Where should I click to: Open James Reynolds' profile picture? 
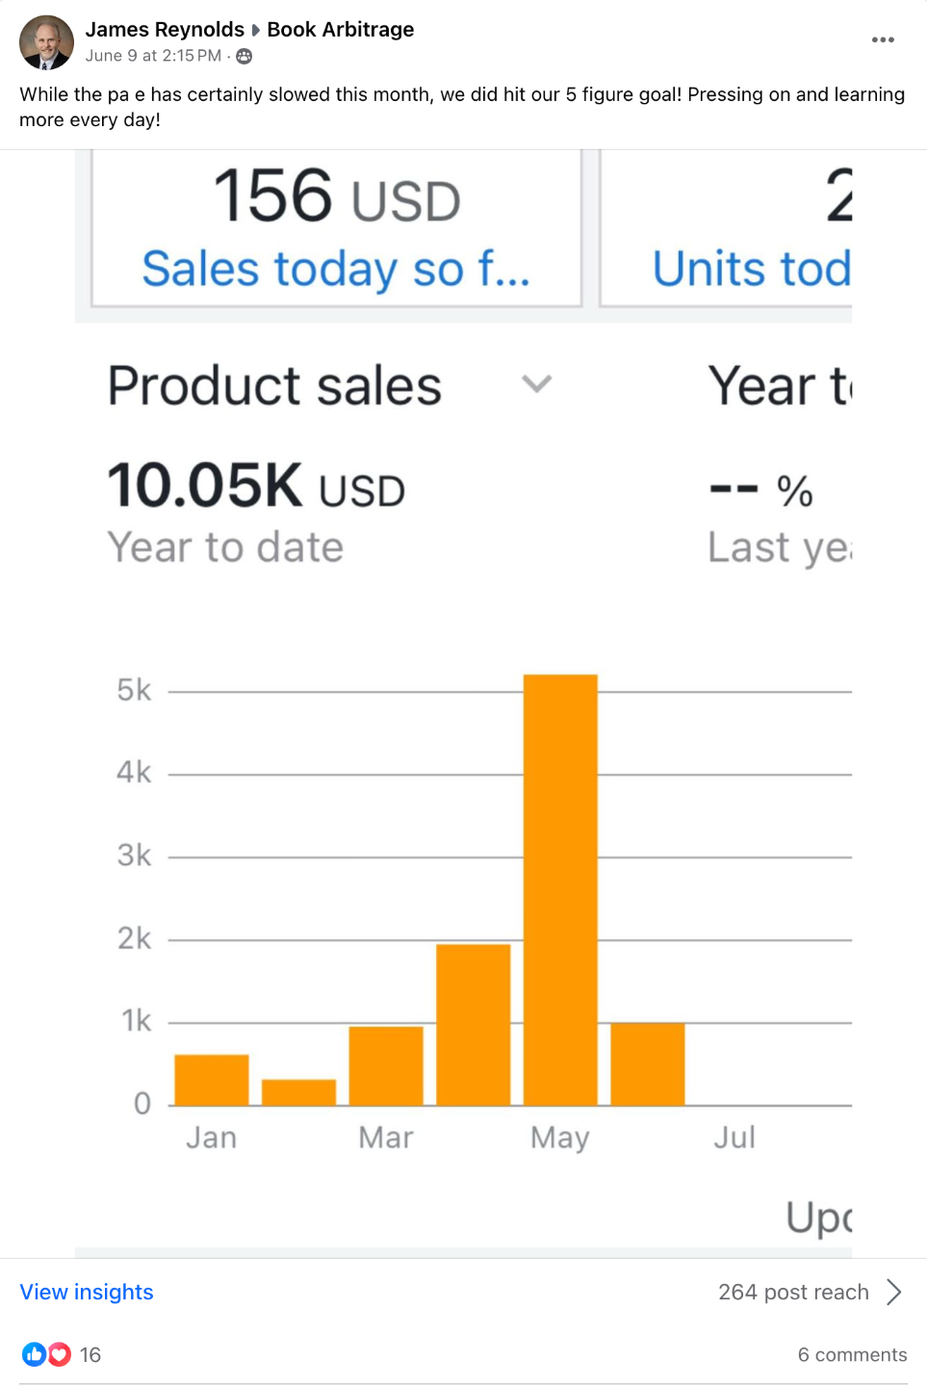(46, 42)
